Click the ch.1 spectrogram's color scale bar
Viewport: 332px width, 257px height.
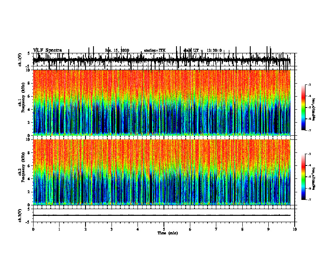click(x=303, y=107)
